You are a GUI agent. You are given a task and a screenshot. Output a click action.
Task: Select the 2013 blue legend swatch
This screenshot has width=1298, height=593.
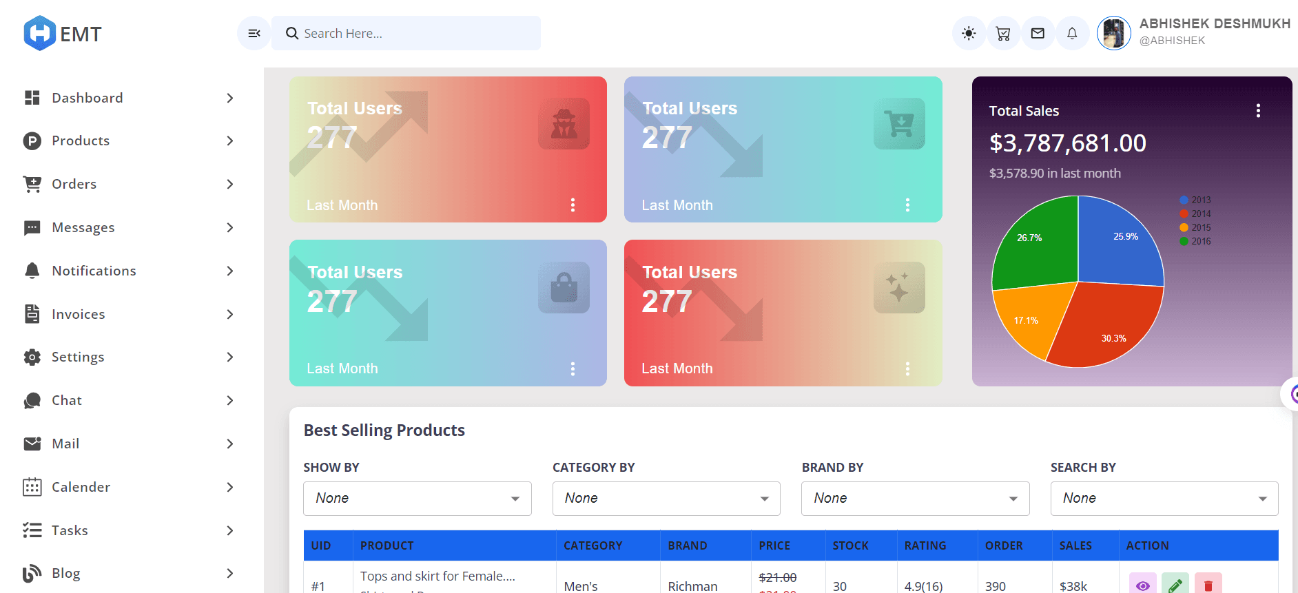click(x=1184, y=200)
